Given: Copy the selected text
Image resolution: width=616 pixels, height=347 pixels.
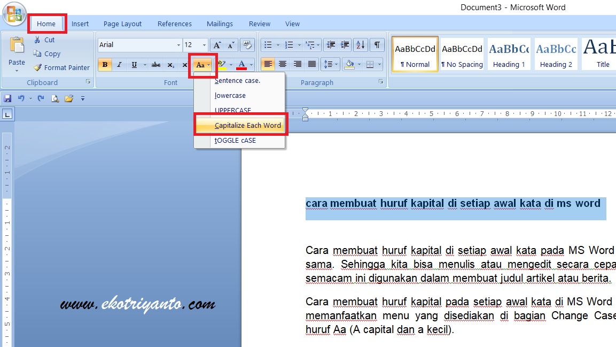Looking at the screenshot, I should 47,54.
